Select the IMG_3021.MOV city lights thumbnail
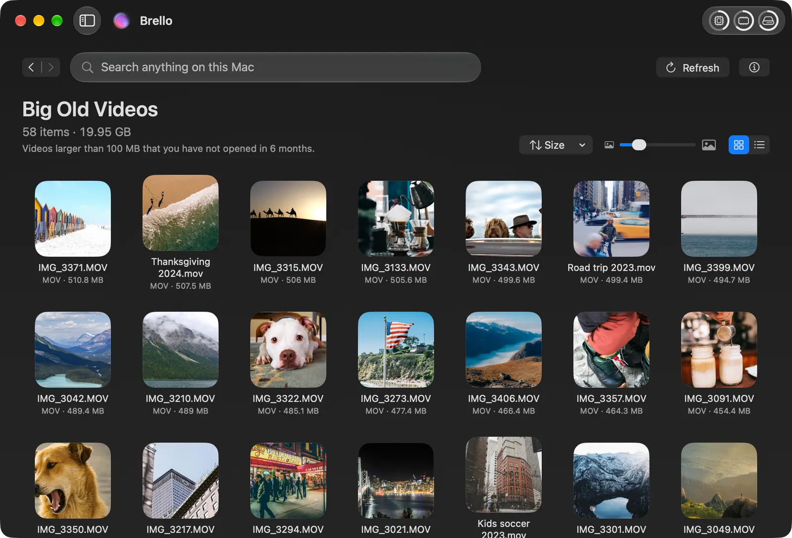 click(x=396, y=481)
